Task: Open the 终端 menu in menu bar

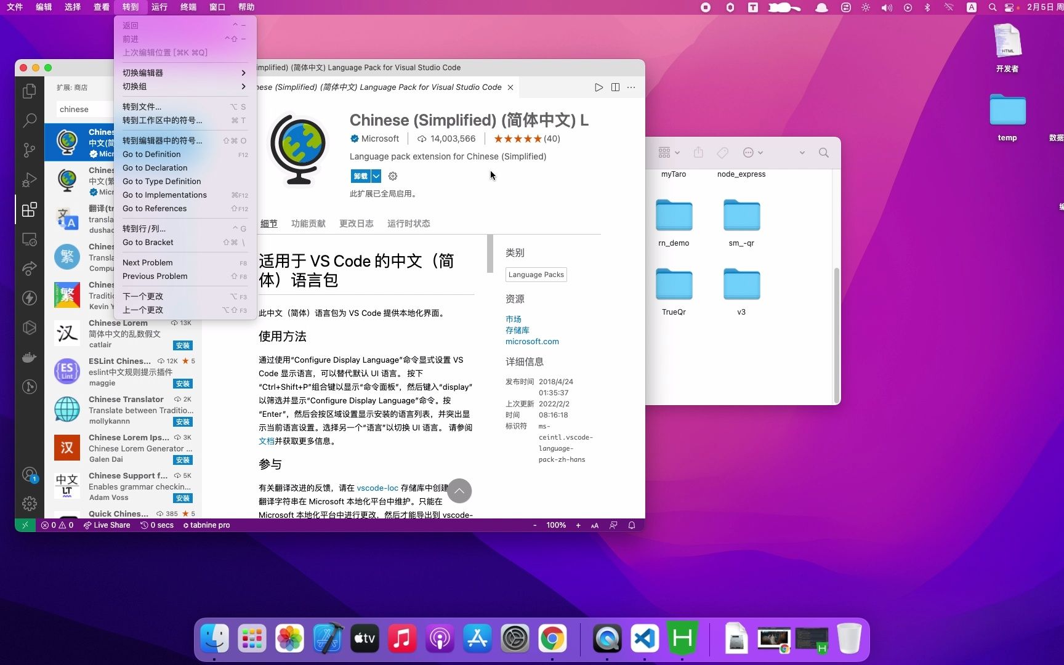Action: [x=188, y=7]
